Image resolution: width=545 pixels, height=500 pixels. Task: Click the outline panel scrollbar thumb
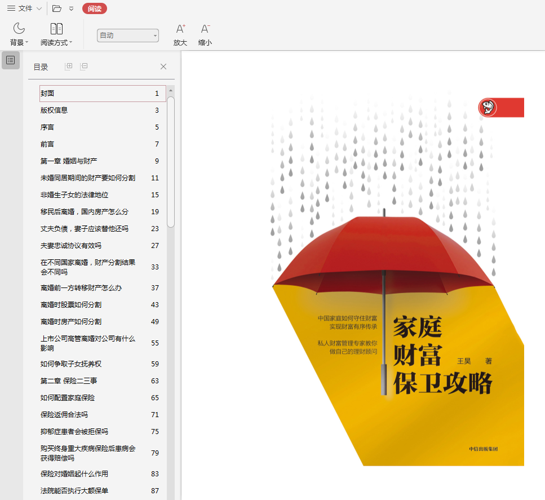(x=171, y=162)
